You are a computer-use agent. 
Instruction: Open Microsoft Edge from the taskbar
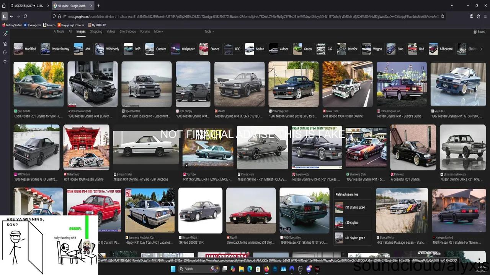tap(250, 269)
